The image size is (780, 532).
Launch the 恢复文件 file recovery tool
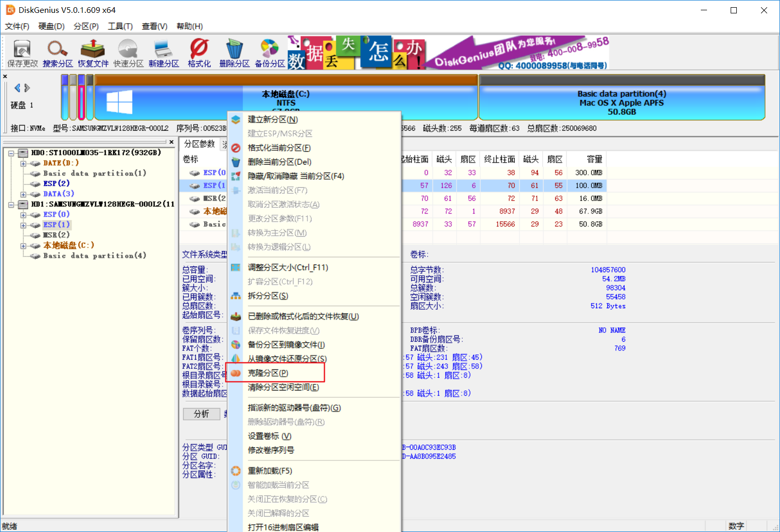tap(93, 54)
